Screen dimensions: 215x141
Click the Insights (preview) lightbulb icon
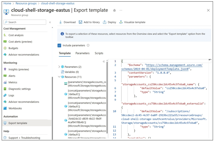5,69
